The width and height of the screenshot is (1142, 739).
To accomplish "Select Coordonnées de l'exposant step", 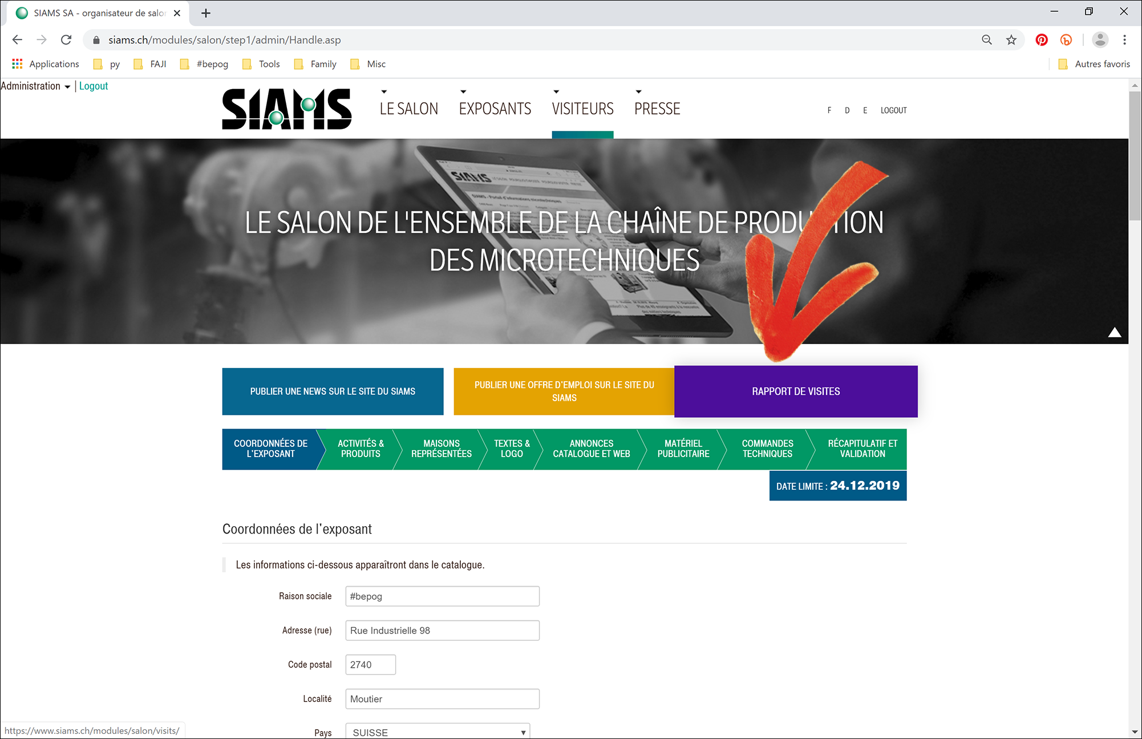I will click(x=271, y=449).
